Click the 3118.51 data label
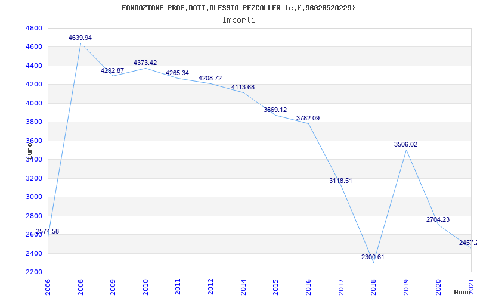The width and height of the screenshot is (477, 298). click(x=340, y=181)
